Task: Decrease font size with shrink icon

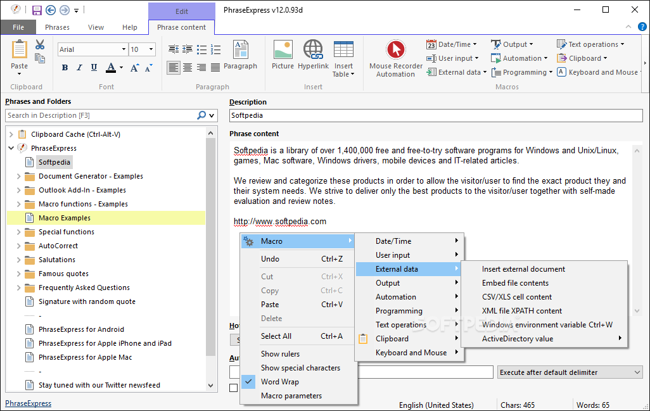Action: (x=149, y=68)
